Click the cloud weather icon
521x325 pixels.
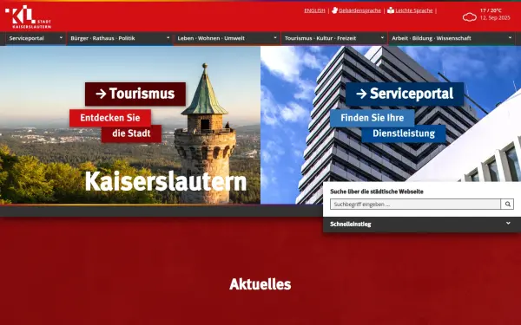(470, 17)
